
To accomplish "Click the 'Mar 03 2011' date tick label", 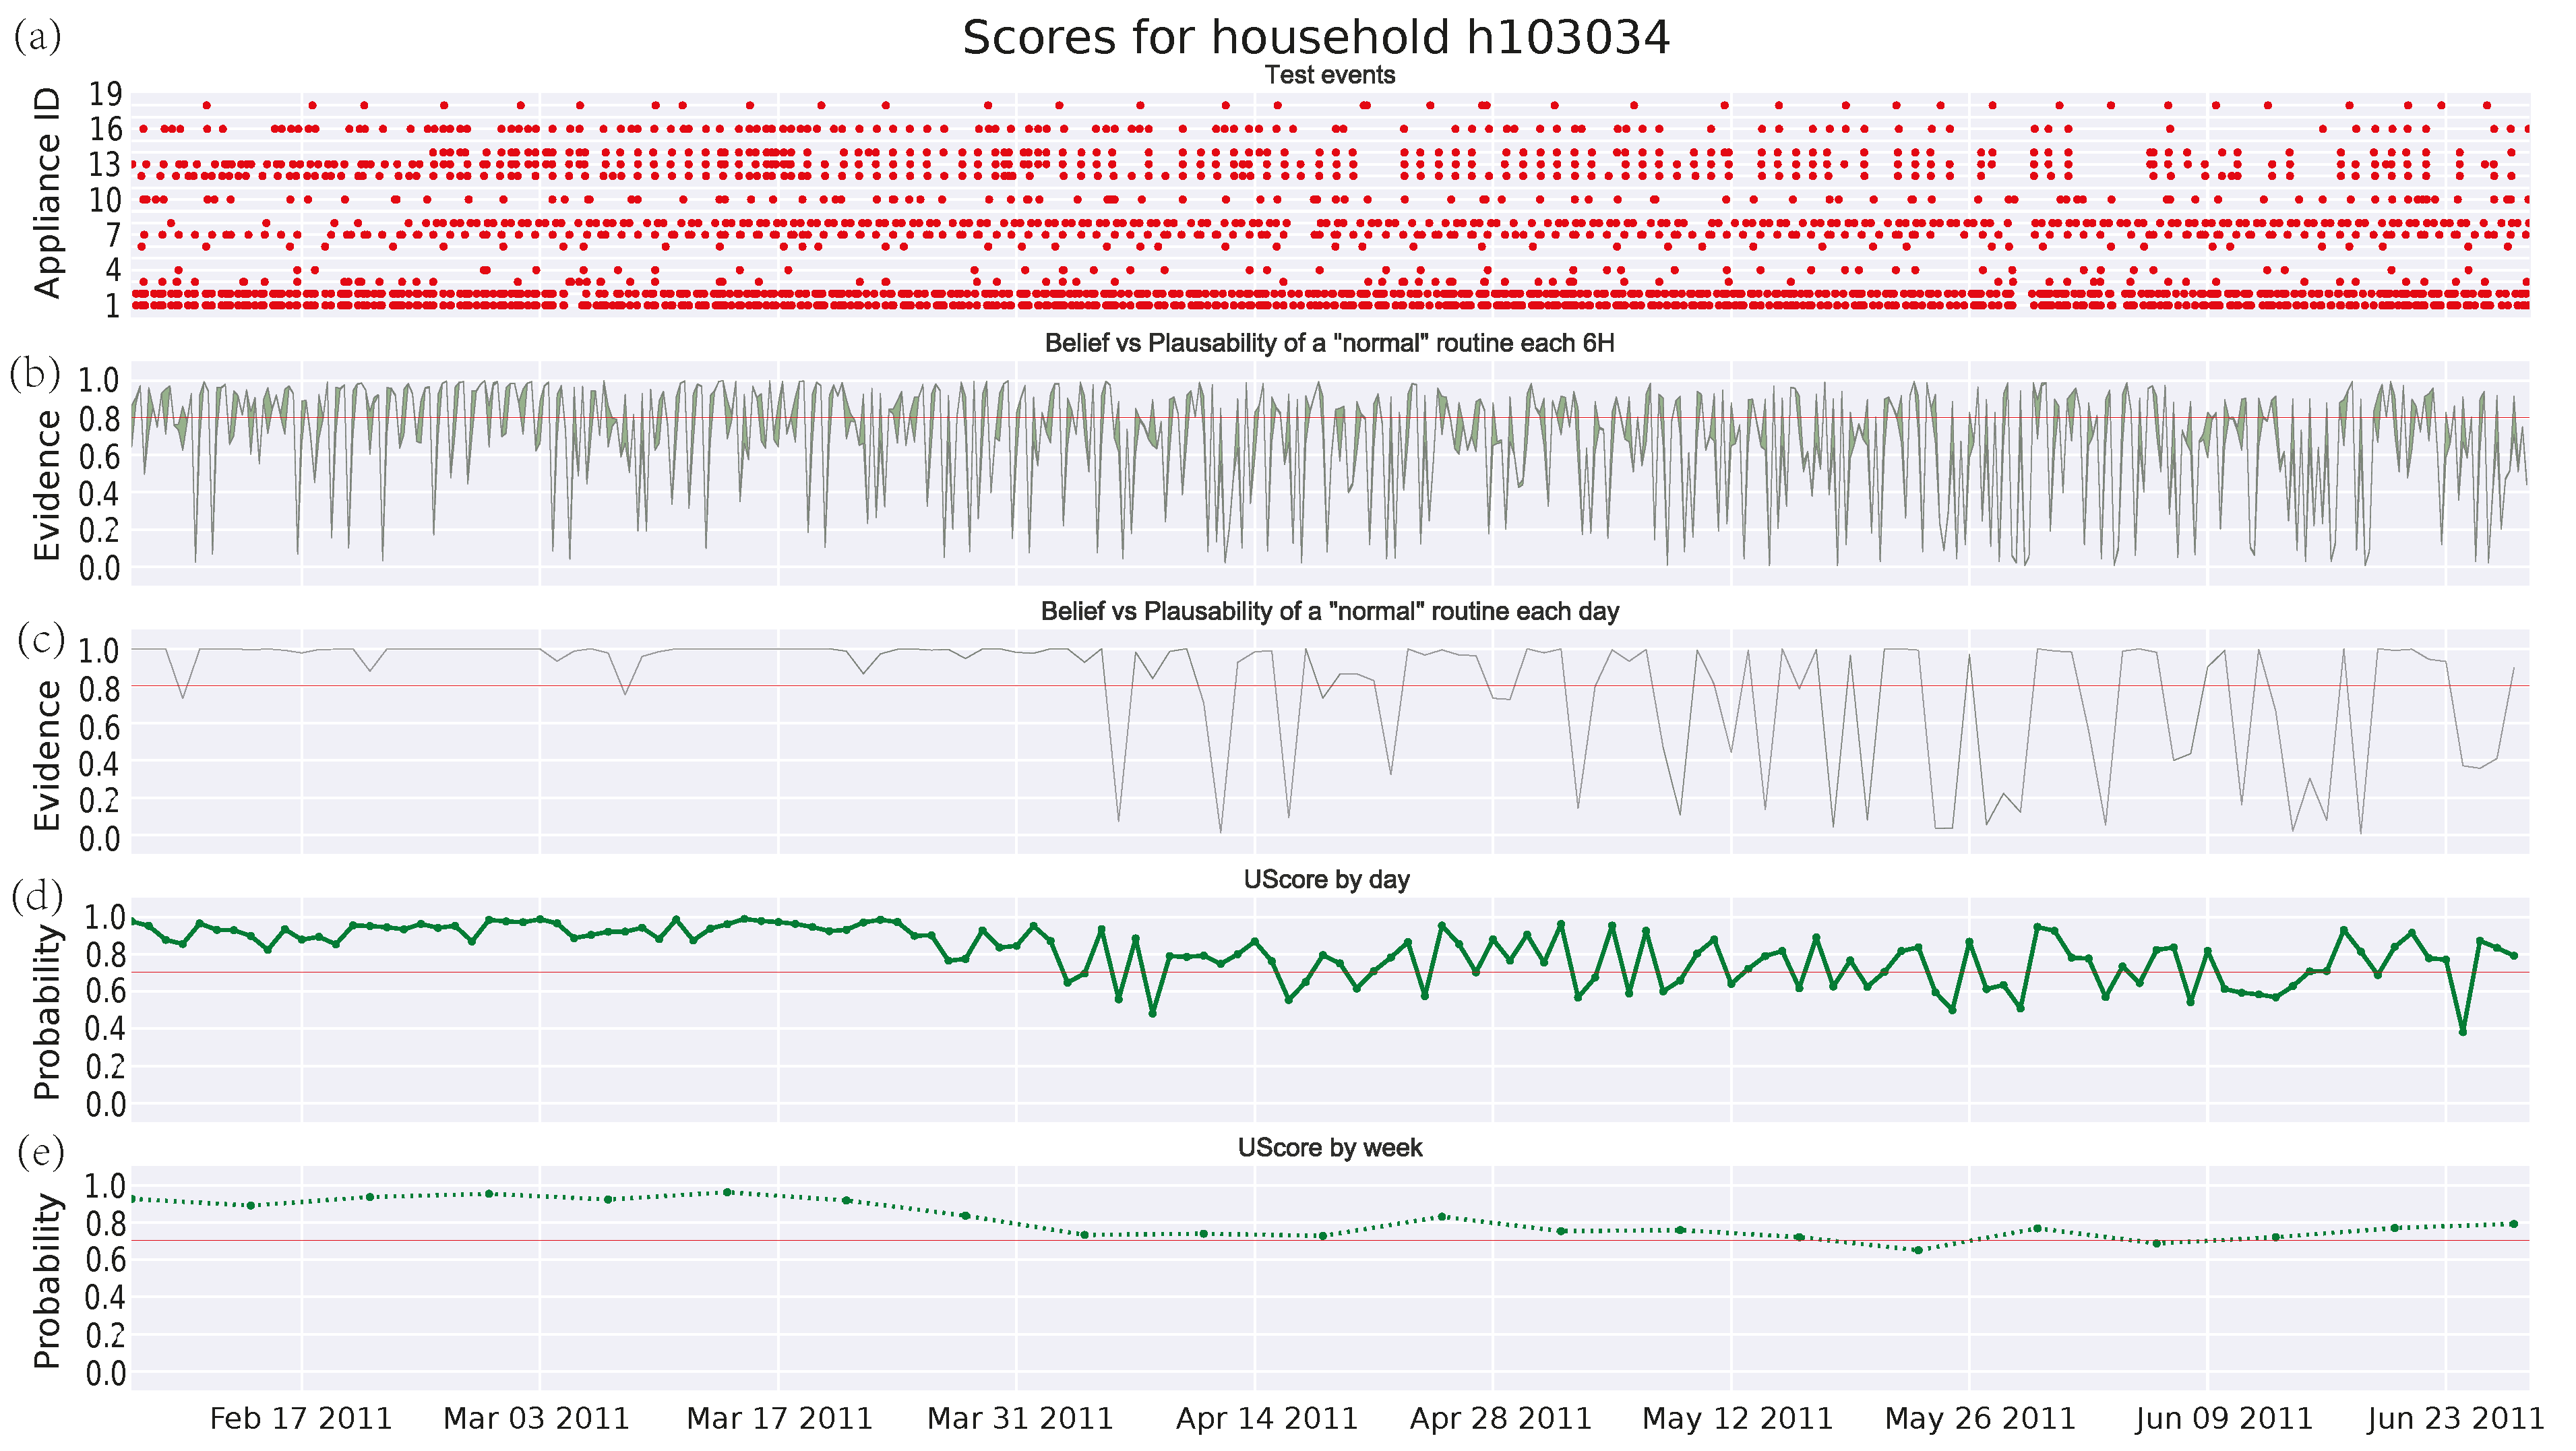I will (x=536, y=1418).
